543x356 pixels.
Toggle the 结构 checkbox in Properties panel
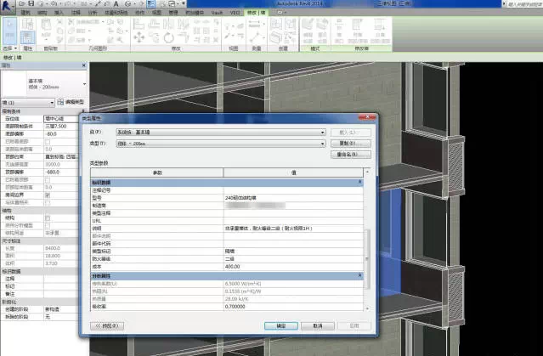[x=47, y=218]
